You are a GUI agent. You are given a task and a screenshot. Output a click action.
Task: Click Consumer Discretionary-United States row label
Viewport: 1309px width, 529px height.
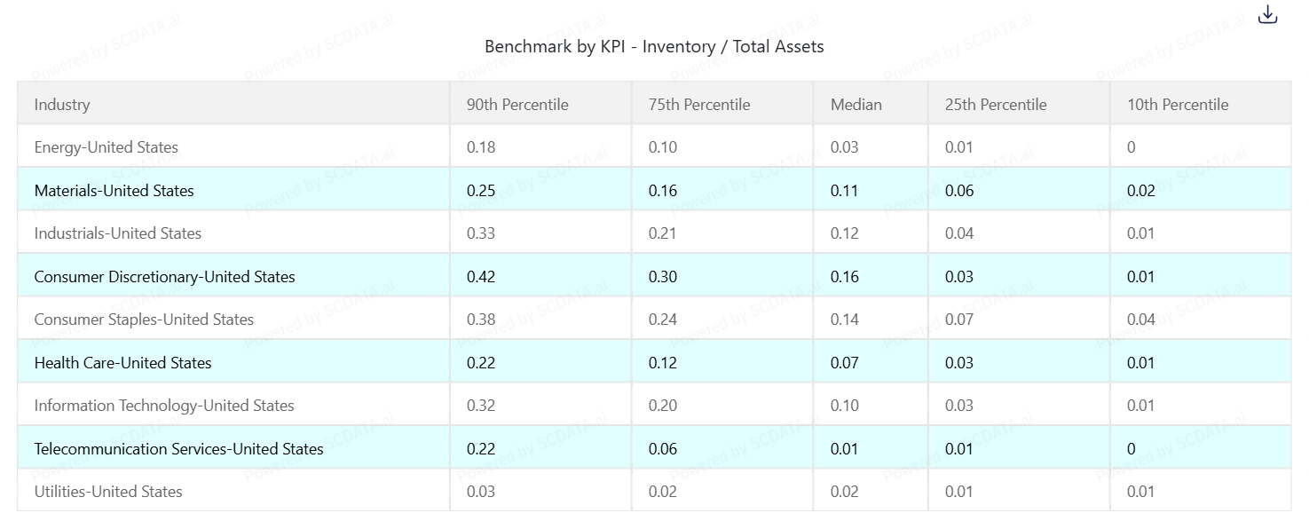[164, 277]
